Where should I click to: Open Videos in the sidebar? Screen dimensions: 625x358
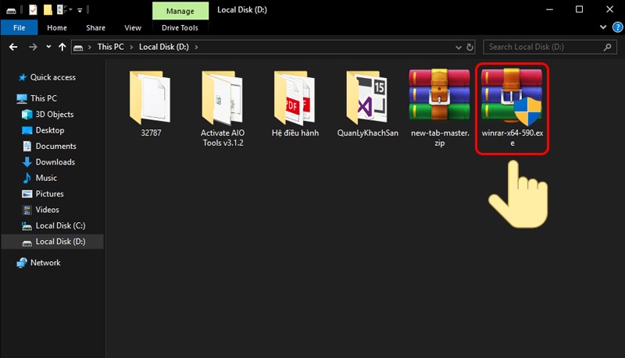click(x=47, y=210)
